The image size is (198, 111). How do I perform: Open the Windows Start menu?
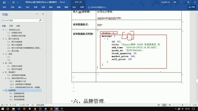click(2, 109)
